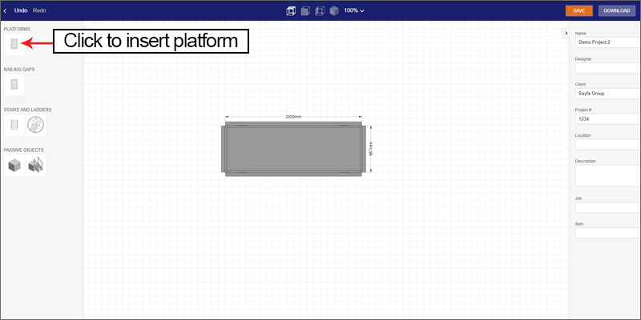641x320 pixels.
Task: Focus the Client field containing Sayfa Group
Action: [607, 94]
